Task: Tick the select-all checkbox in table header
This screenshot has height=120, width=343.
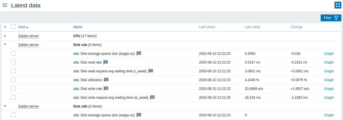Action: point(13,27)
